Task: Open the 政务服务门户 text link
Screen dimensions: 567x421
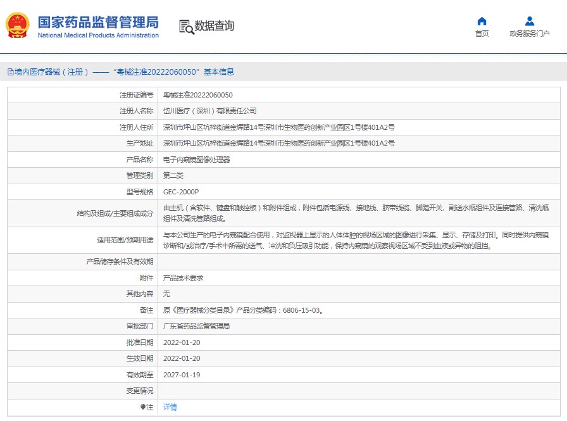Action: point(530,34)
